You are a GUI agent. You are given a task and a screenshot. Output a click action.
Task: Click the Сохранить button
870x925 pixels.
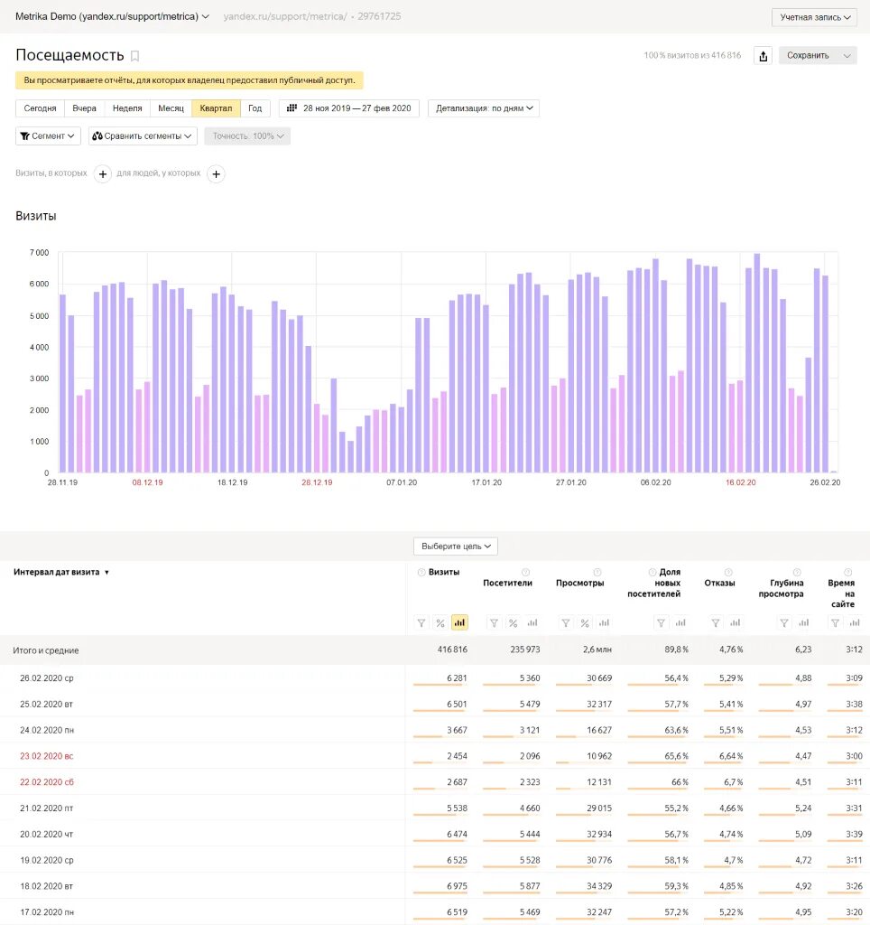click(818, 56)
